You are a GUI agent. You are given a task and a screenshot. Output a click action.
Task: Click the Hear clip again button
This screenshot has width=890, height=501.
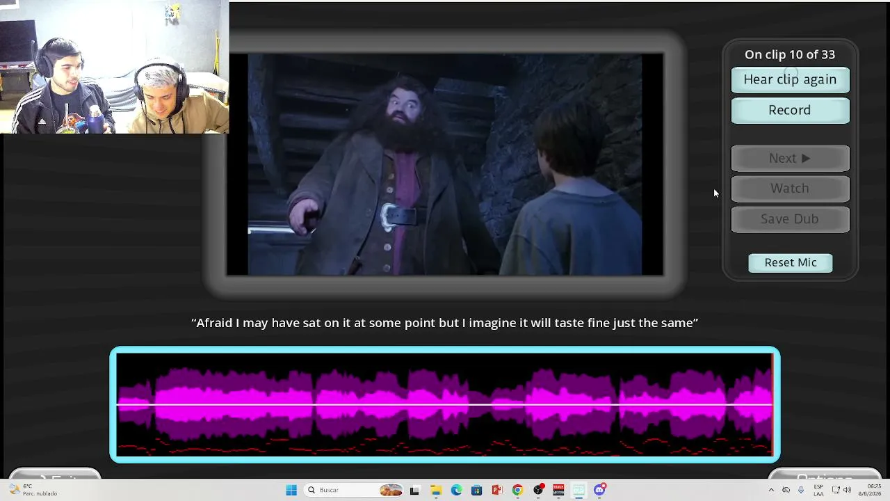(790, 79)
